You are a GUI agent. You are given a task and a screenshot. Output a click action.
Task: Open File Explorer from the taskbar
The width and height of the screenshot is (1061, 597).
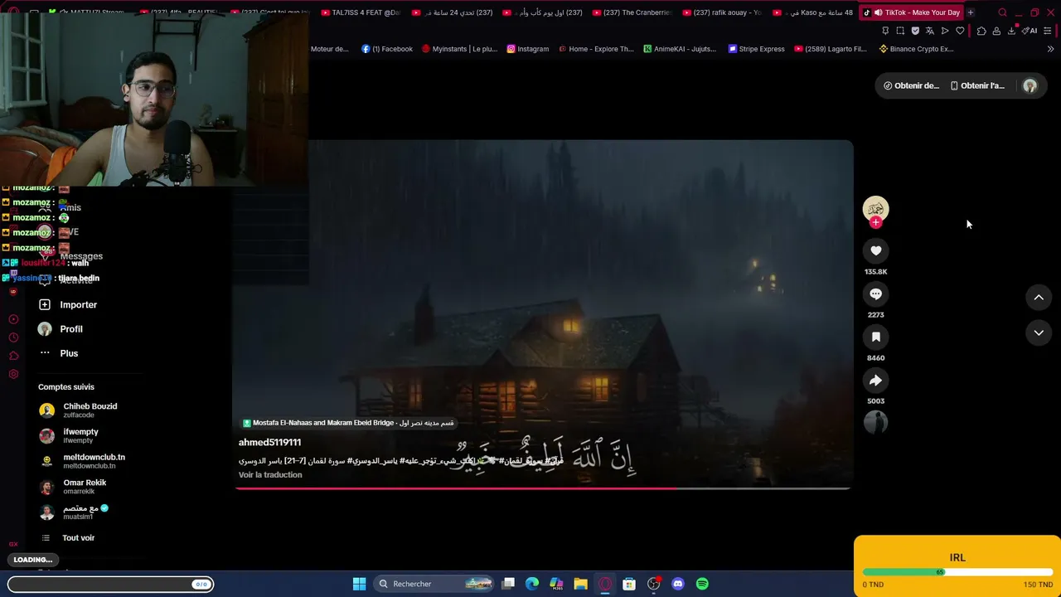580,584
